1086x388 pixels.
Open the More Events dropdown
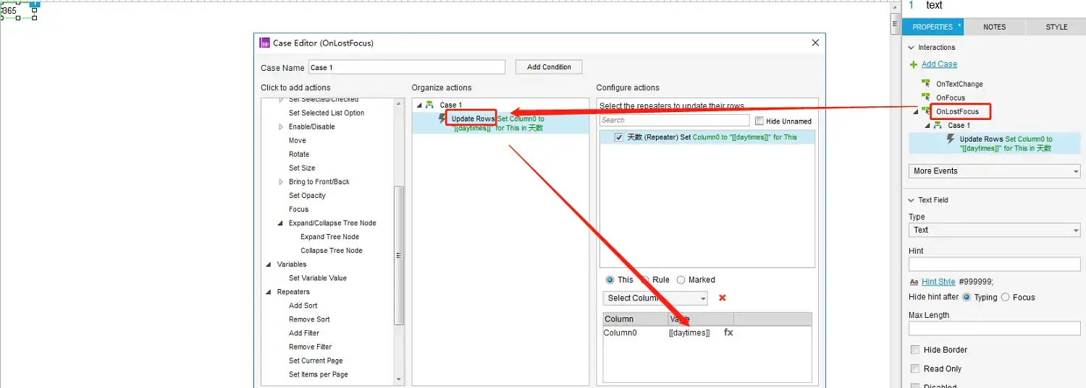(x=994, y=171)
